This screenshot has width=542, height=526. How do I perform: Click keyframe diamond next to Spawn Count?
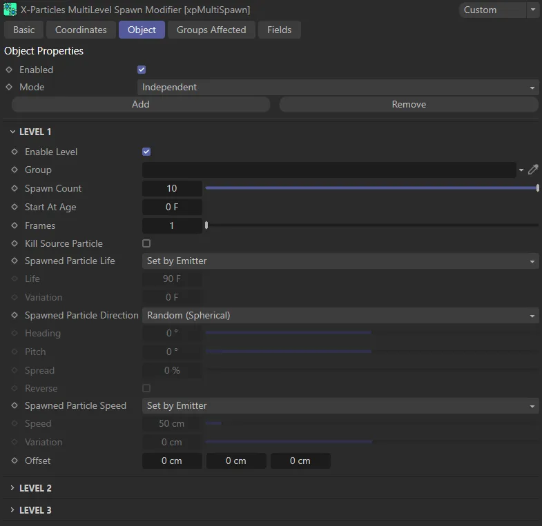(x=14, y=188)
